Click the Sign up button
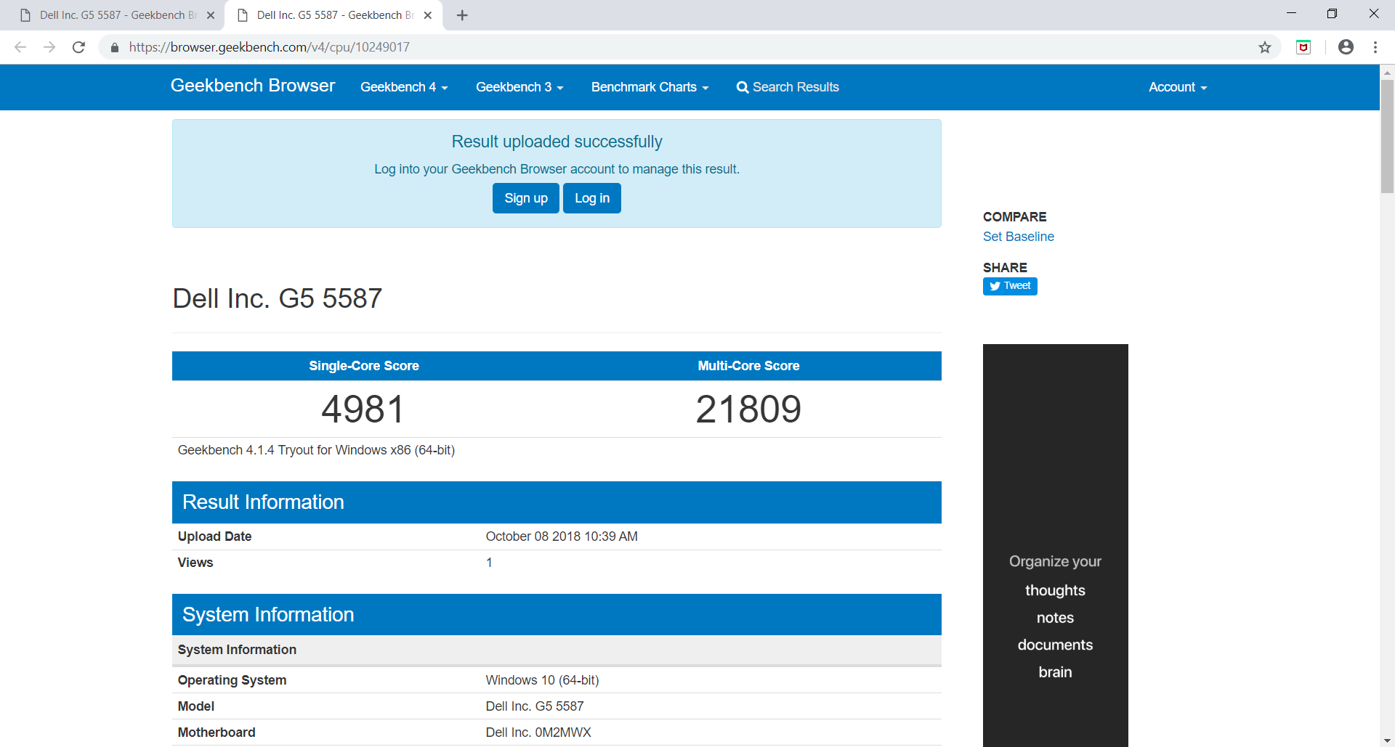1395x747 pixels. pyautogui.click(x=526, y=198)
